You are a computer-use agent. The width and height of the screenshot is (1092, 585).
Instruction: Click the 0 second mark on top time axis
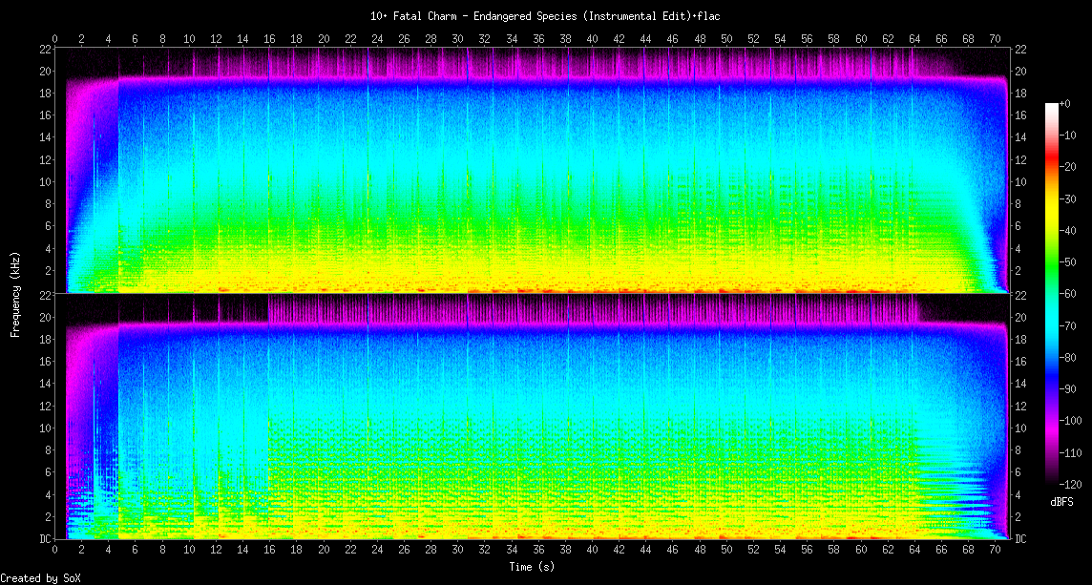point(55,38)
